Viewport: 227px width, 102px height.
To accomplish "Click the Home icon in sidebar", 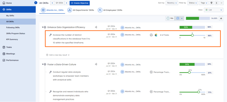I will click(4, 3).
